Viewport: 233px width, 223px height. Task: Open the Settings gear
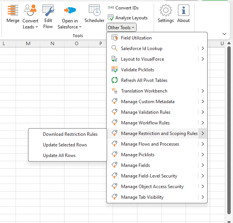click(165, 14)
